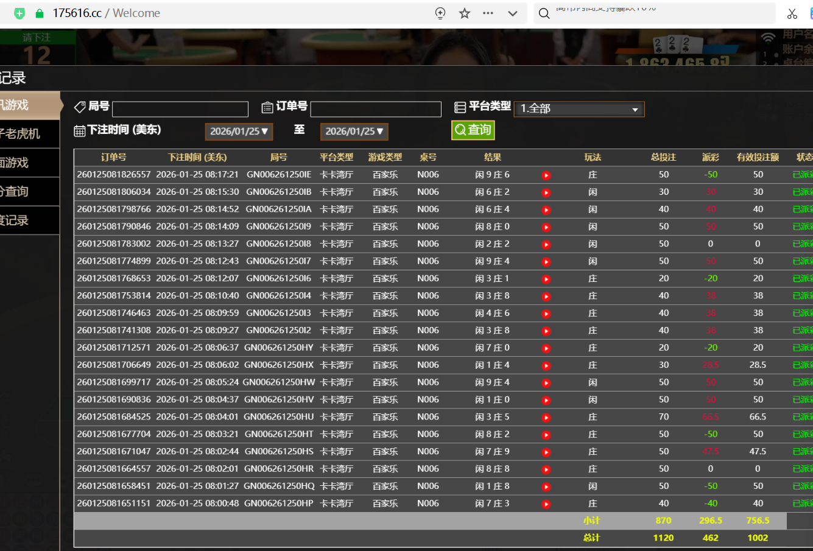813x551 pixels.
Task: Click the green padlock site security icon
Action: coord(40,13)
